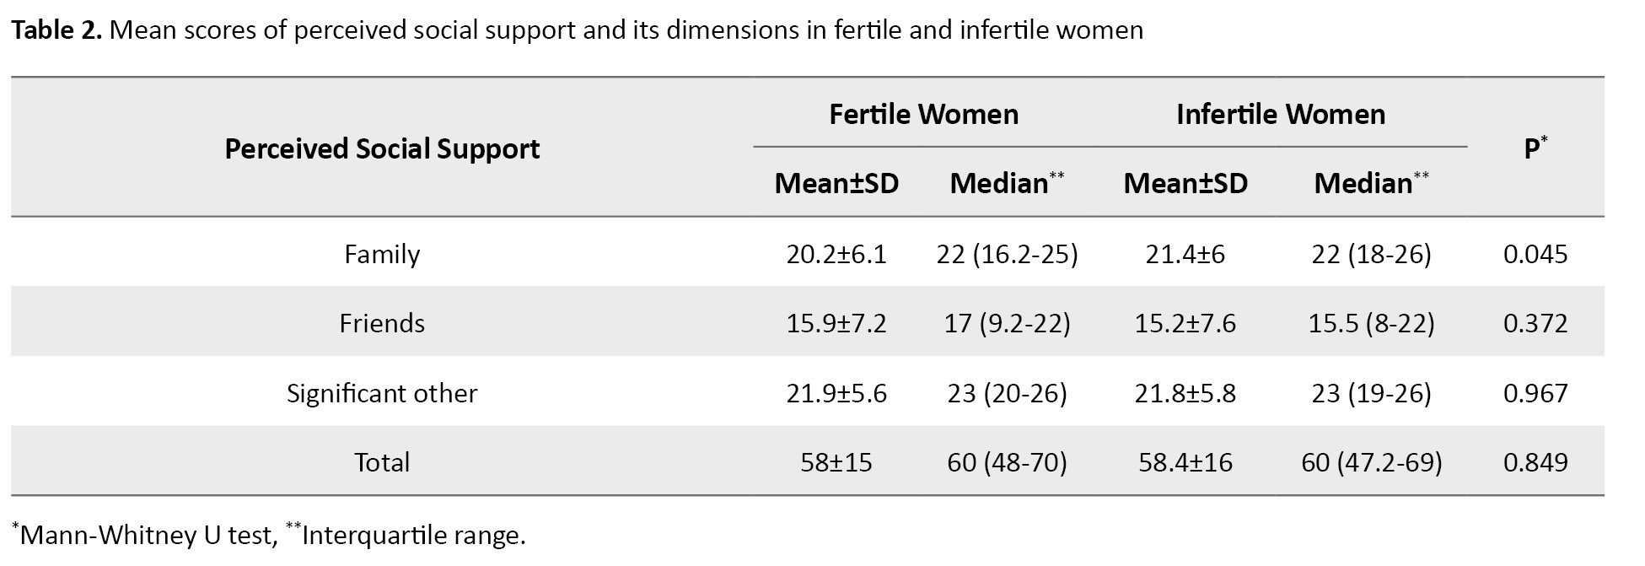Click the 20.2±6.1 Family mean cell

click(836, 254)
